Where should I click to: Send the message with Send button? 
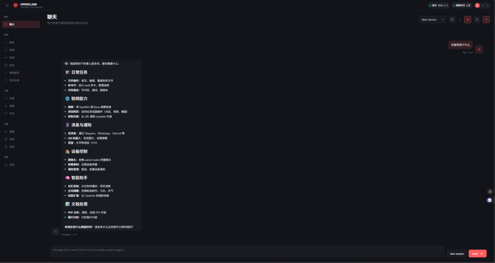click(477, 253)
